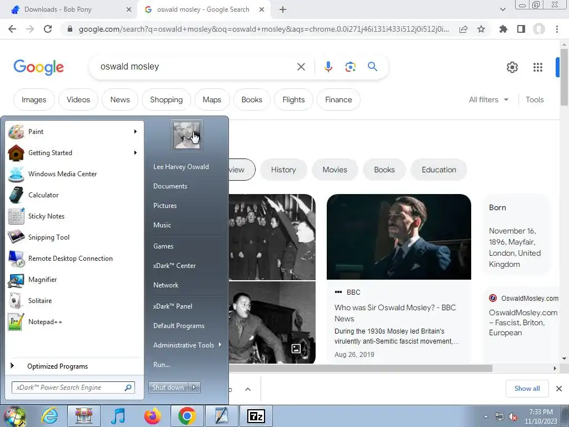The image size is (569, 427).
Task: Open Internet Explorer from the taskbar
Action: 49,416
